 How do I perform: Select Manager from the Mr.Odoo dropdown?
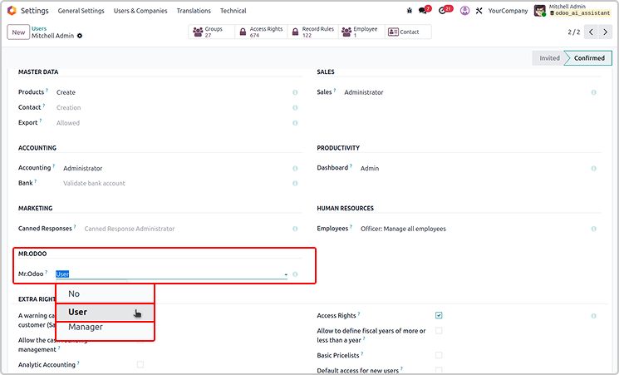pyautogui.click(x=86, y=327)
